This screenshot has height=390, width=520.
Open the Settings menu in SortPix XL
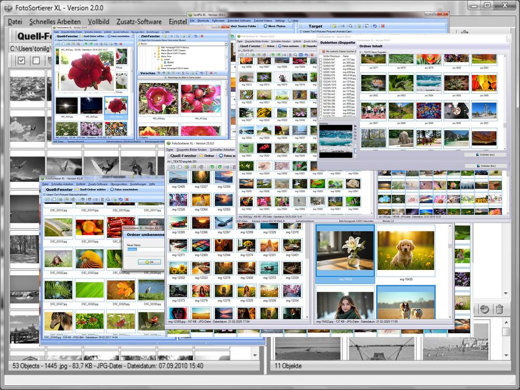coord(279,20)
